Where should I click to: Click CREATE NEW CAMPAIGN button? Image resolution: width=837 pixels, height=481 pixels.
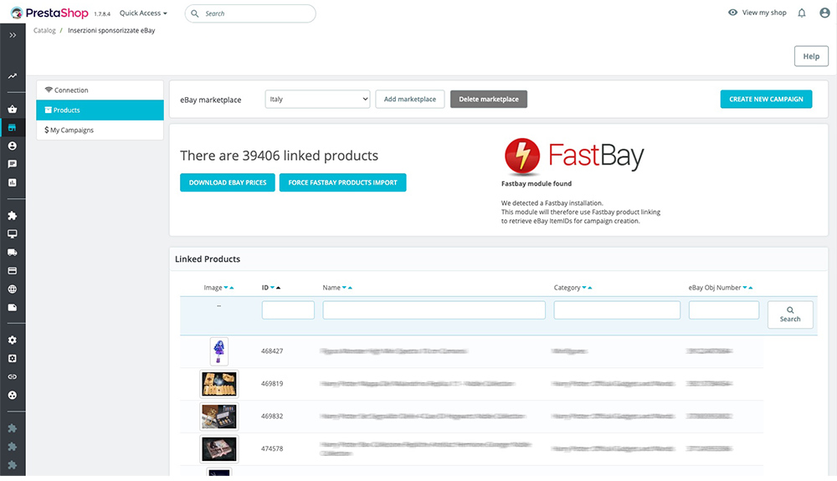pyautogui.click(x=766, y=100)
